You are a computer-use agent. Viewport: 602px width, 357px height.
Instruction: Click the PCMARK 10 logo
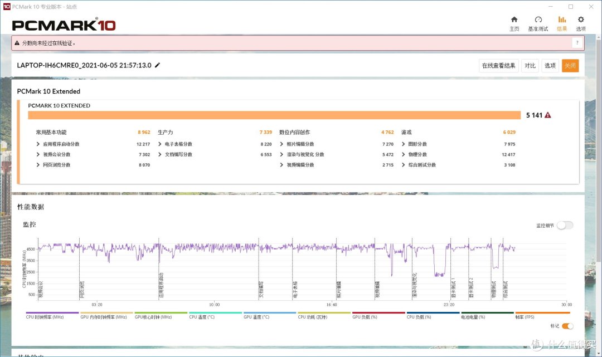[64, 25]
